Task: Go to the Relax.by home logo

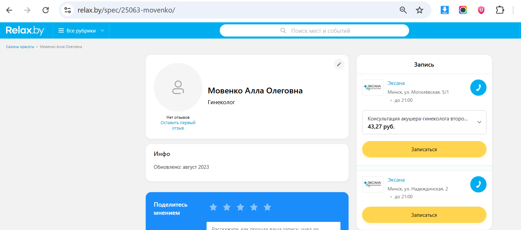Action: (25, 30)
